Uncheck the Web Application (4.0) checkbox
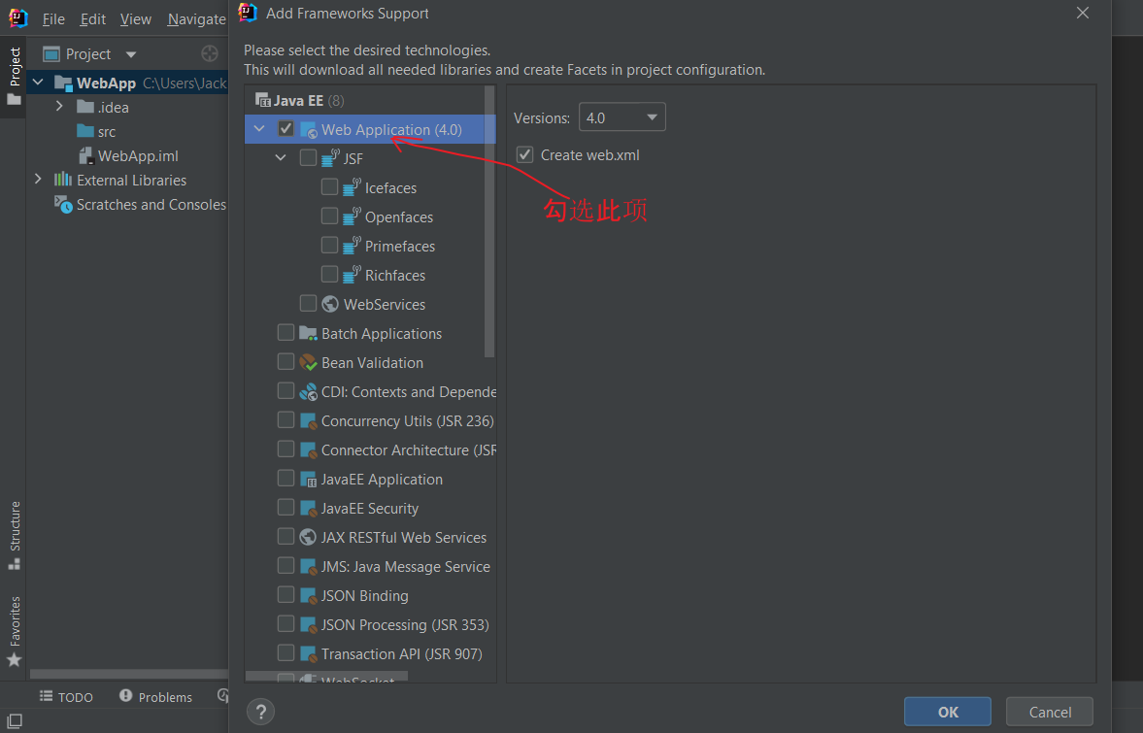This screenshot has height=733, width=1143. pos(286,129)
